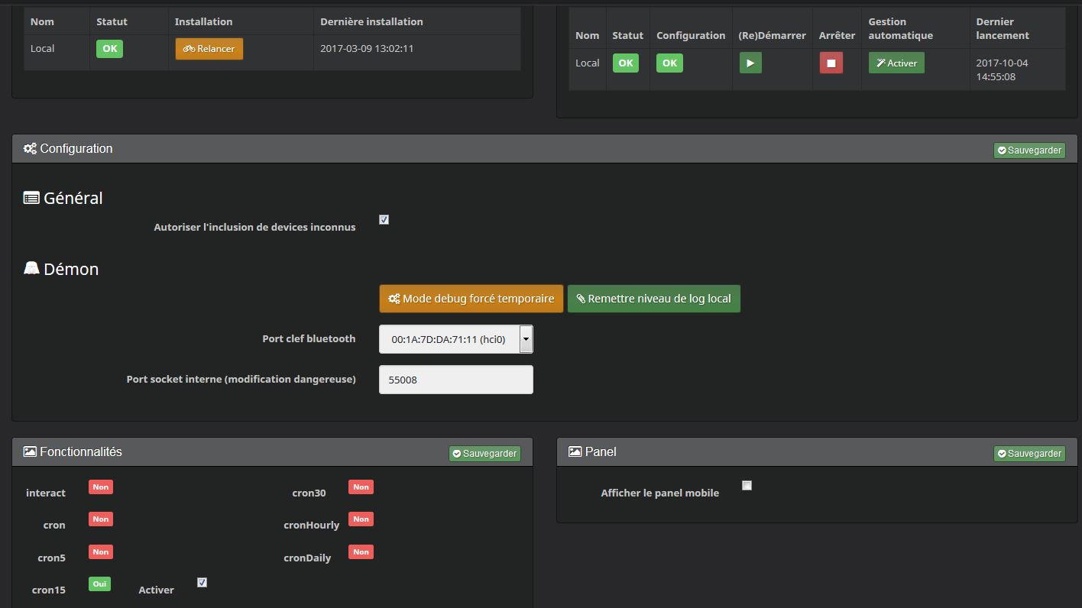Click Remettre niveau de log local
1082x608 pixels.
point(654,299)
